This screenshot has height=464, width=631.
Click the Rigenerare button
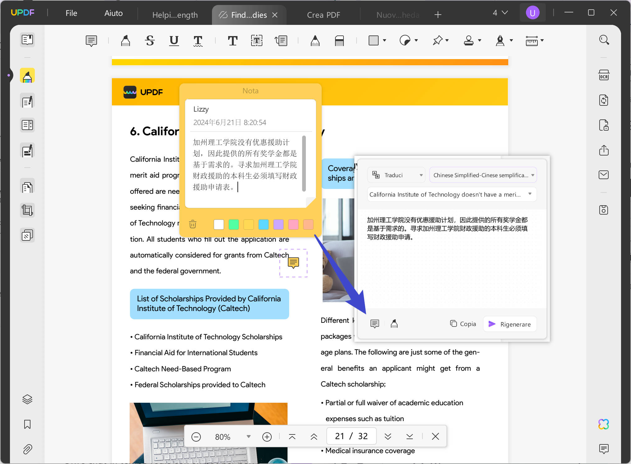(x=510, y=324)
